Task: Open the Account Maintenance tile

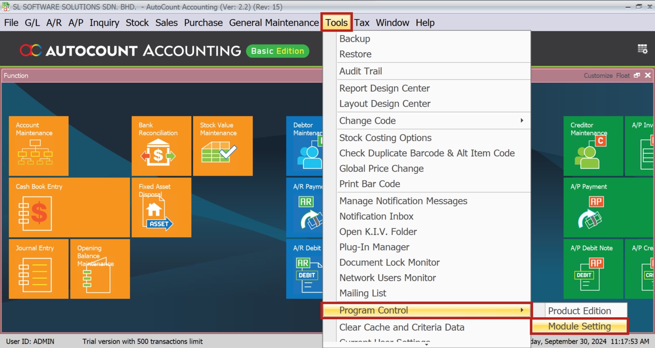Action: pyautogui.click(x=38, y=146)
